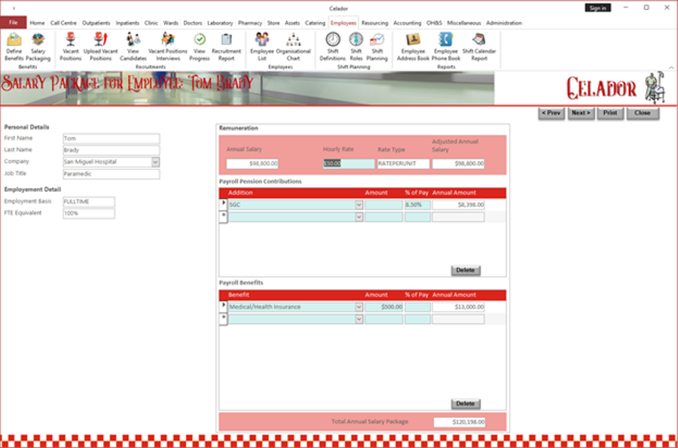Select the SGC row selector arrow
Image resolution: width=678 pixels, height=448 pixels.
(x=223, y=204)
